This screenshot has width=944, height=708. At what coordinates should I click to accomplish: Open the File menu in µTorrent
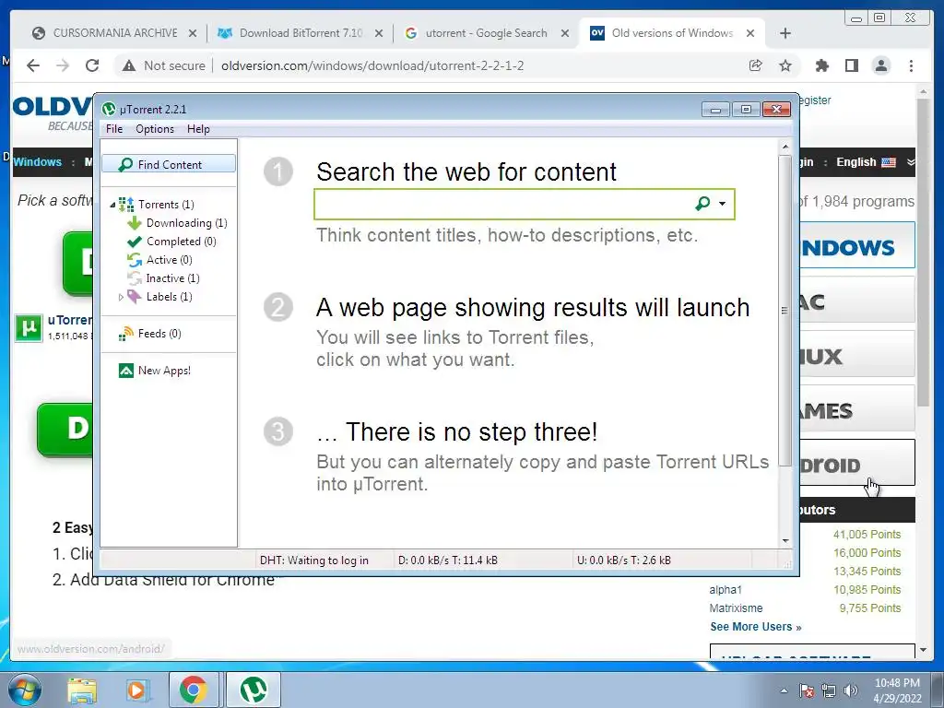[x=113, y=129]
